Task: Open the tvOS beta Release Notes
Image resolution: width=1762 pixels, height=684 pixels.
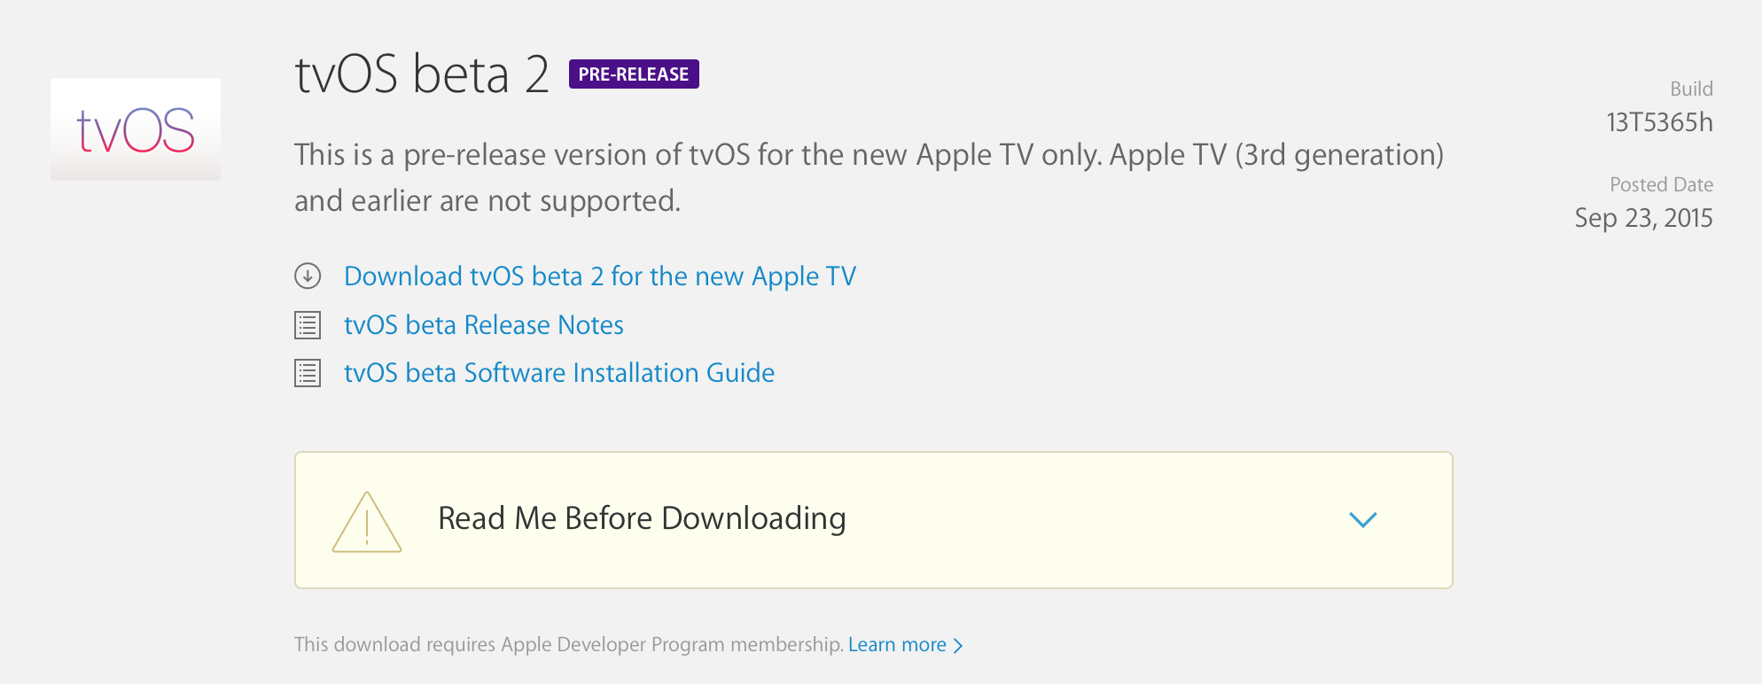Action: tap(483, 325)
